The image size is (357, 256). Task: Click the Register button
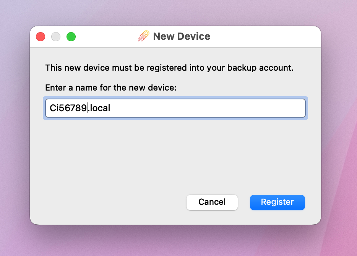coord(277,202)
